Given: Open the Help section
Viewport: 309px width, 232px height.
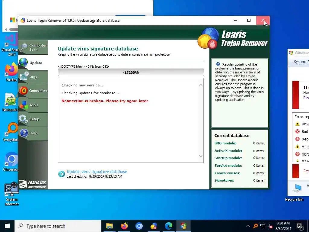Looking at the screenshot, I should click(33, 133).
